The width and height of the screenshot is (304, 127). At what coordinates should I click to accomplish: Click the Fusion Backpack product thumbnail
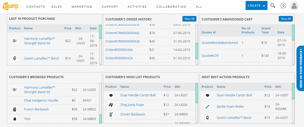pos(15,109)
